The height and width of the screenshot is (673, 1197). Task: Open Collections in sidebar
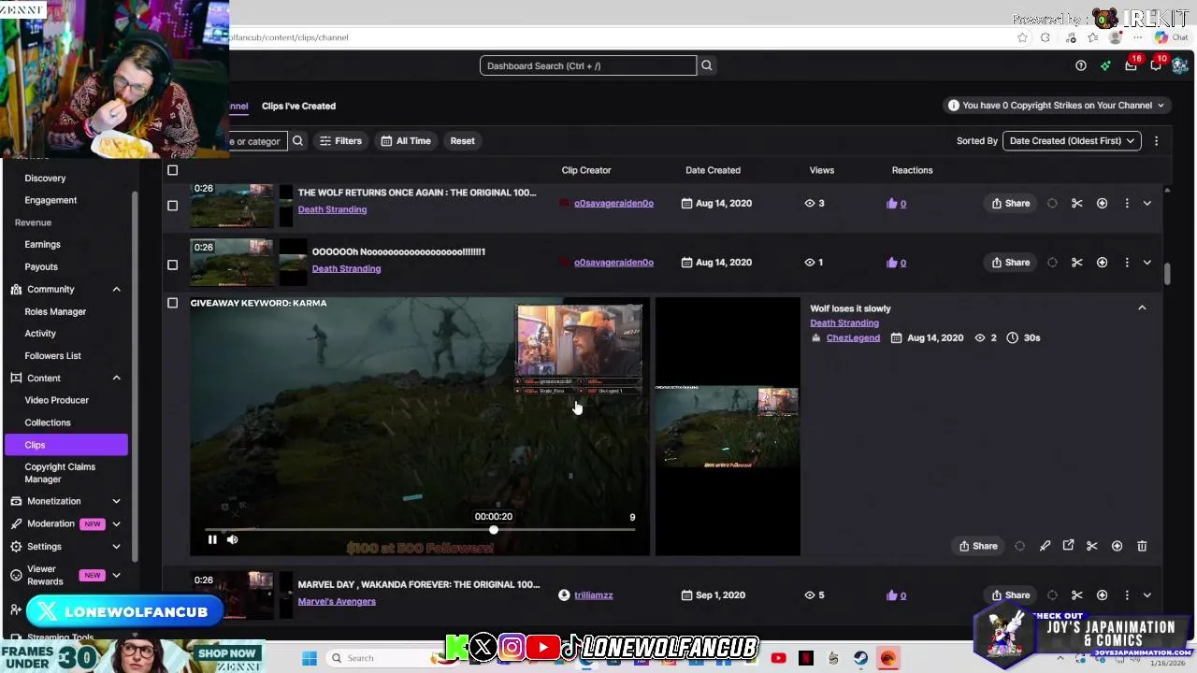48,422
